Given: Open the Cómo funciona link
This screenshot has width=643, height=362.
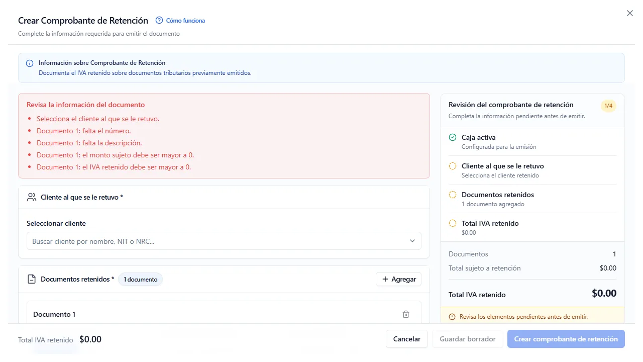Looking at the screenshot, I should point(185,21).
